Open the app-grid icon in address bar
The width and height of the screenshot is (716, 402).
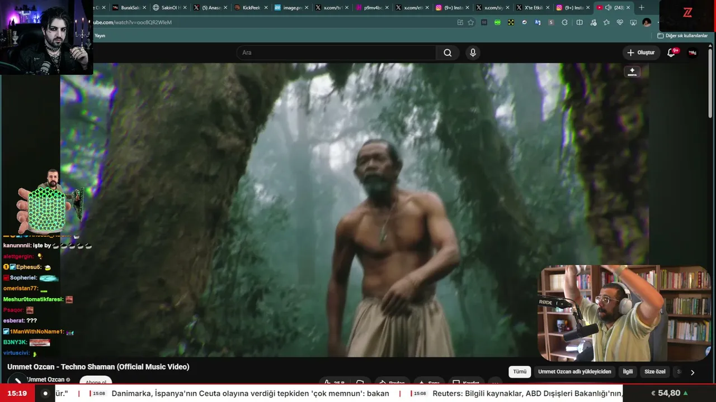460,22
